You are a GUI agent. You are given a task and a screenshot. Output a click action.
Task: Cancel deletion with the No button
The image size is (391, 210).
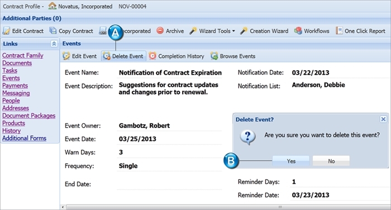click(x=331, y=161)
